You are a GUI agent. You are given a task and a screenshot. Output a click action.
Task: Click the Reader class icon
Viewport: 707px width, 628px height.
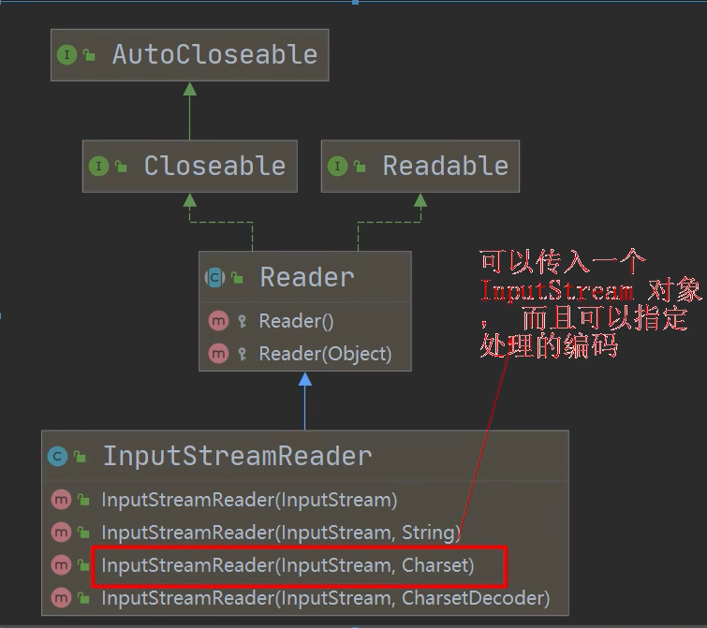point(214,277)
